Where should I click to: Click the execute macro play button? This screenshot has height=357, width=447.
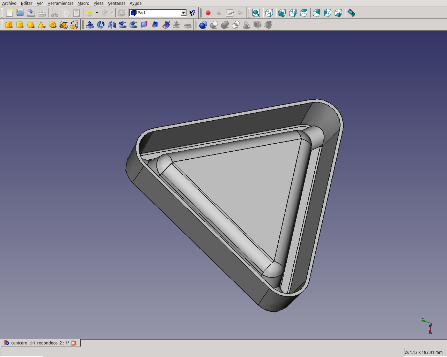coord(241,13)
